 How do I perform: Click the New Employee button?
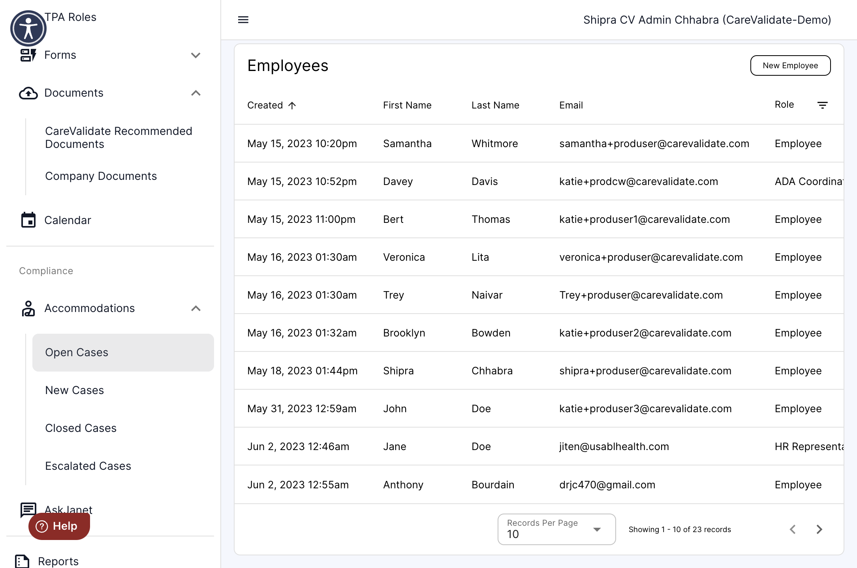790,65
